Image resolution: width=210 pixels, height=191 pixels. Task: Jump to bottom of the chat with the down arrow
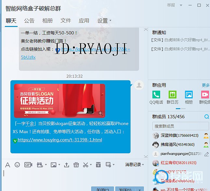tap(146, 156)
